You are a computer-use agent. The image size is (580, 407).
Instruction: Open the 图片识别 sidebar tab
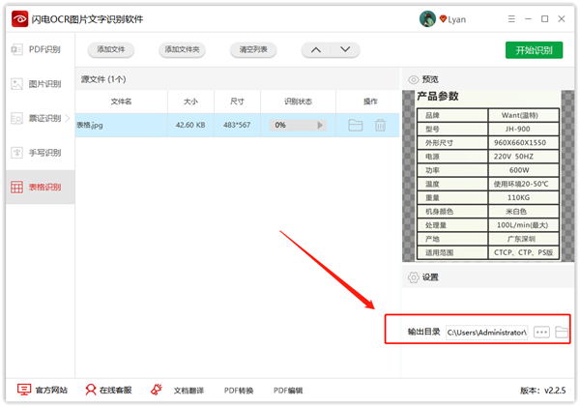tap(37, 84)
